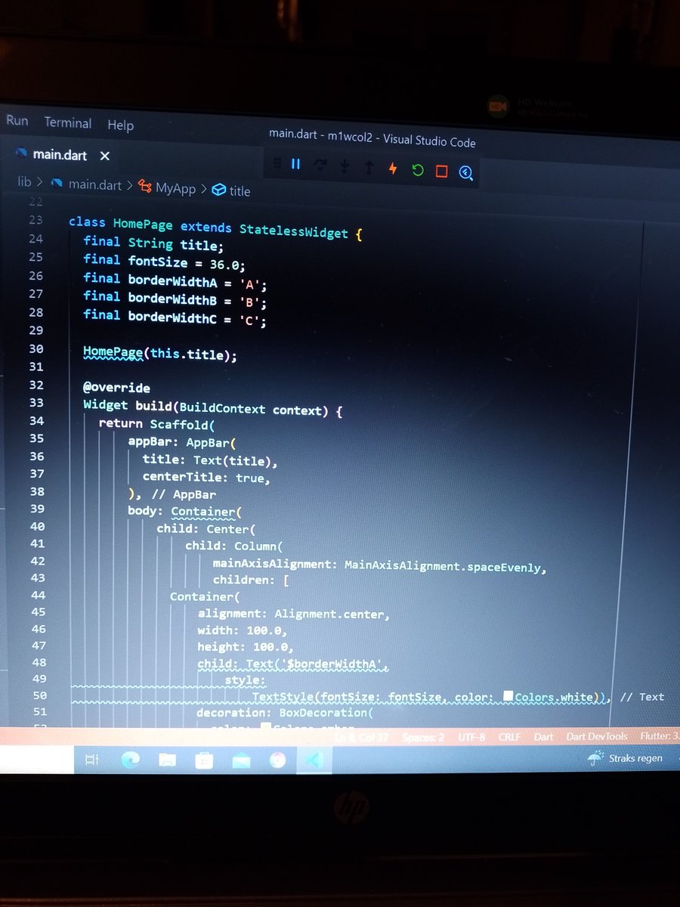Image resolution: width=680 pixels, height=907 pixels.
Task: Click Alignment.center on line 45
Action: [x=329, y=614]
